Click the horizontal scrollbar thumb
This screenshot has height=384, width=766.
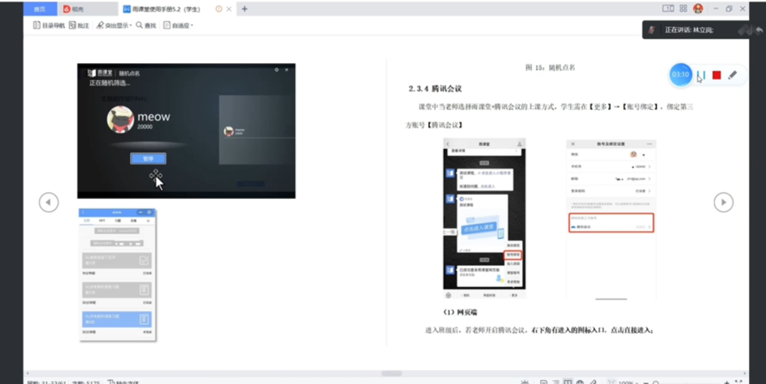pyautogui.click(x=392, y=373)
